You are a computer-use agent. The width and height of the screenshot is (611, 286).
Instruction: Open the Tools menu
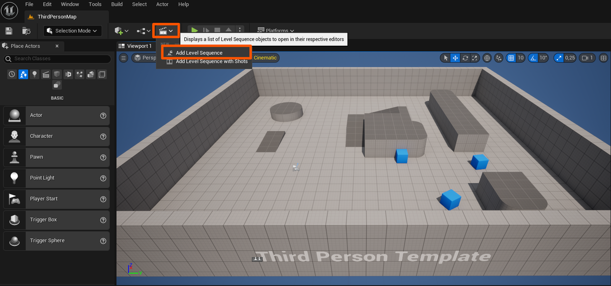95,4
